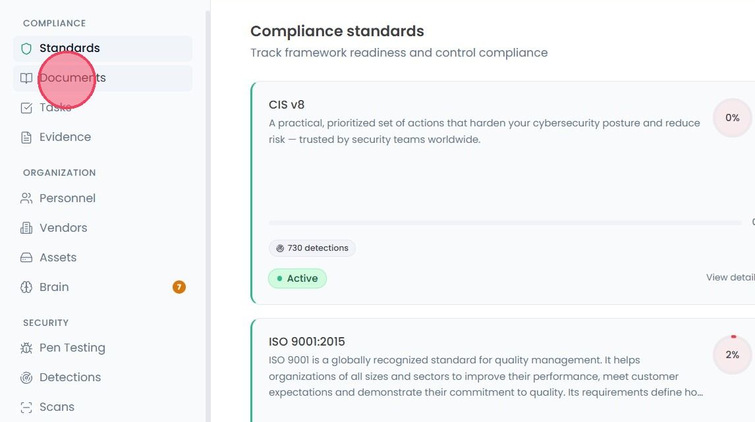Navigate to Vendors
The width and height of the screenshot is (755, 422).
[103, 228]
